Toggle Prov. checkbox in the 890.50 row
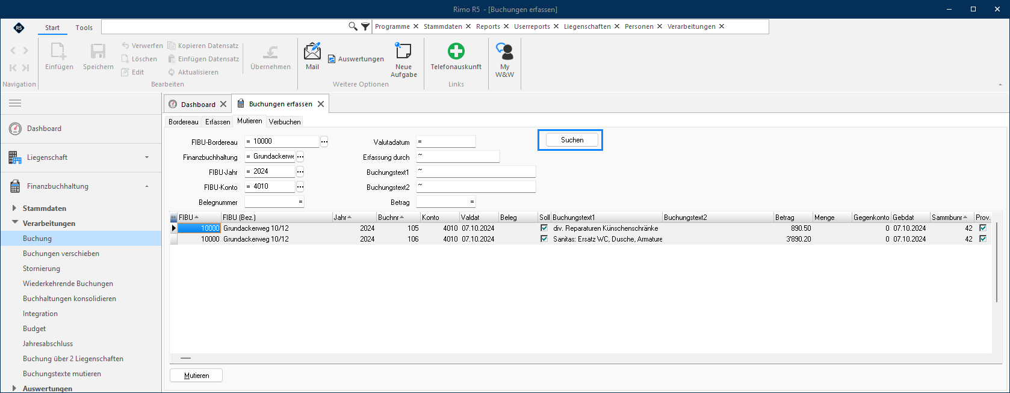The height and width of the screenshot is (393, 1010). point(983,228)
